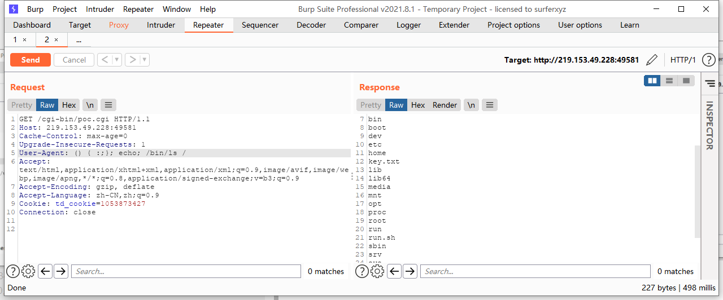Go to previous response search match

(394, 271)
